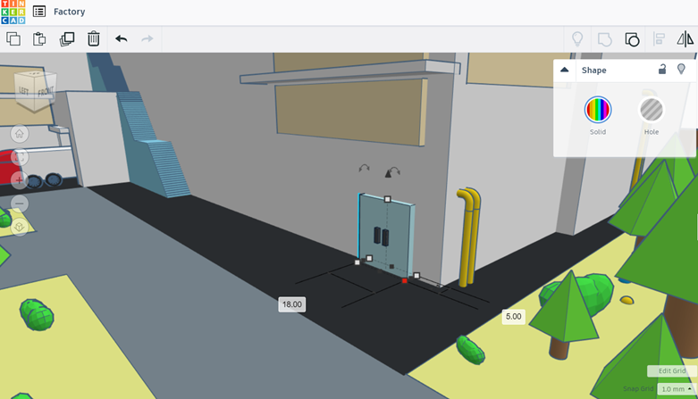Click the Ungroup shapes icon
The width and height of the screenshot is (698, 399).
pos(632,39)
